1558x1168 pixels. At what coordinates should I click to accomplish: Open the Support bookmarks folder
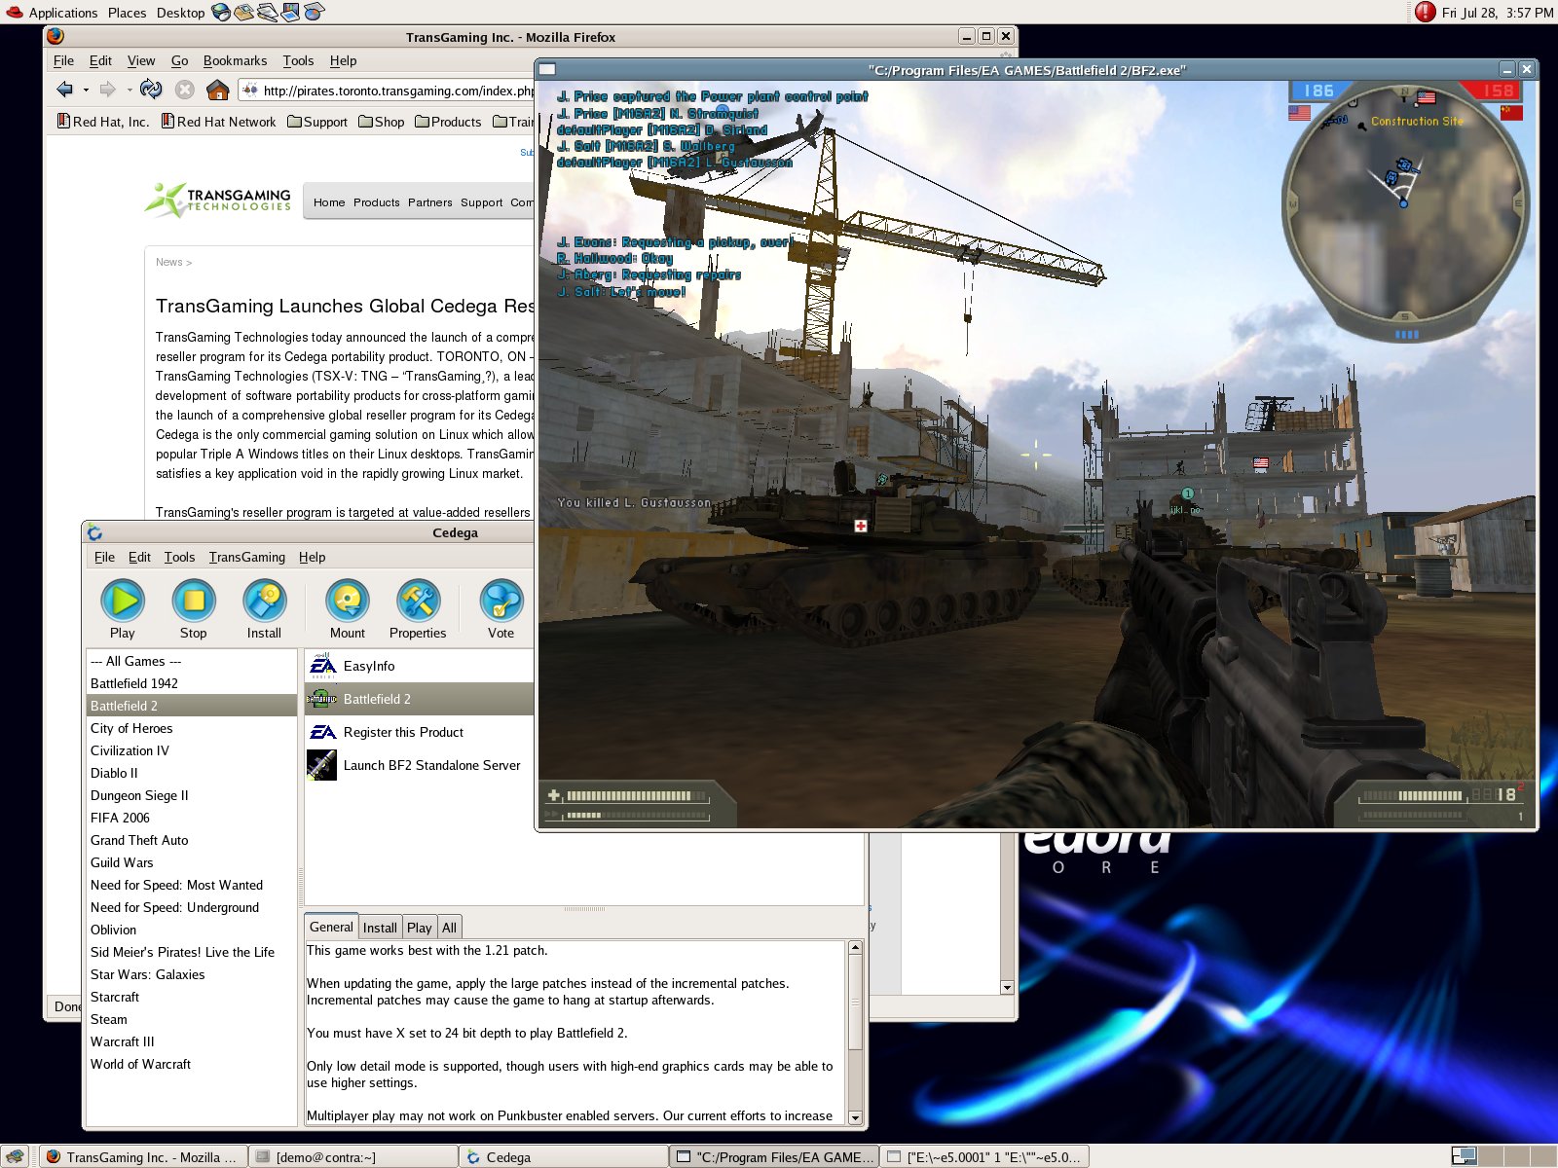pyautogui.click(x=317, y=122)
